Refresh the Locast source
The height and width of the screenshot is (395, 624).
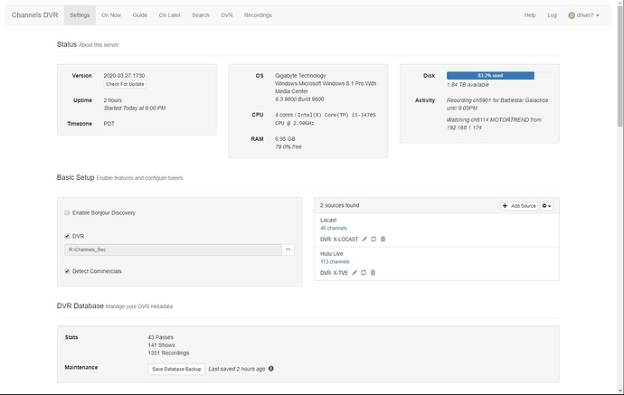click(x=374, y=239)
